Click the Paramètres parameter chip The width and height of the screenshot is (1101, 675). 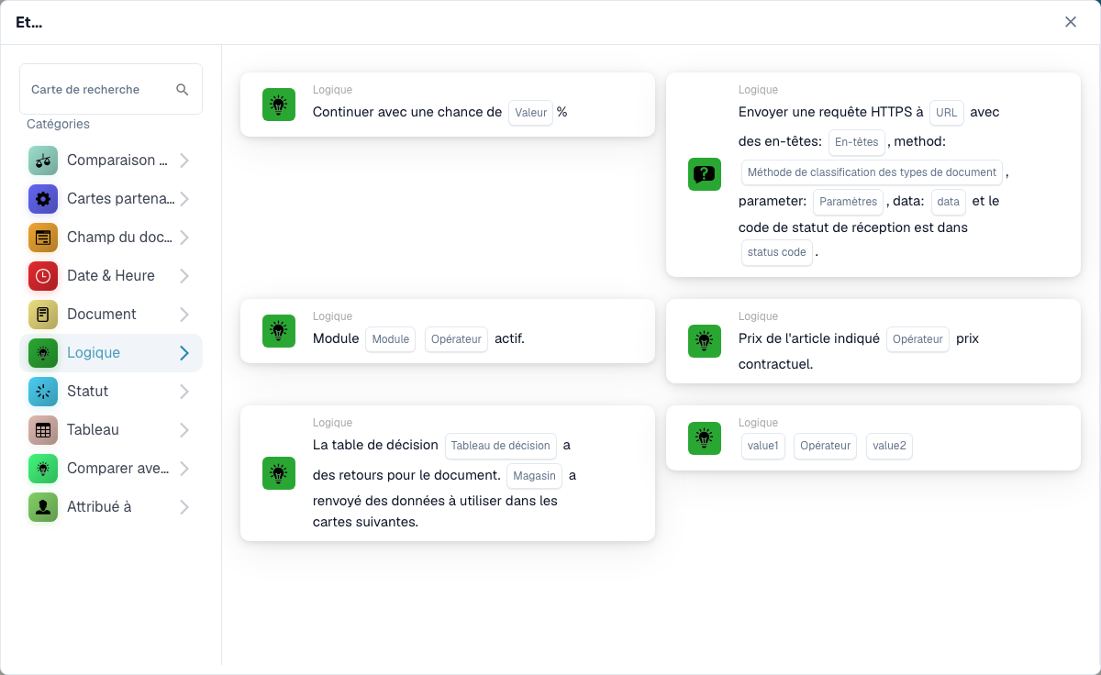849,201
